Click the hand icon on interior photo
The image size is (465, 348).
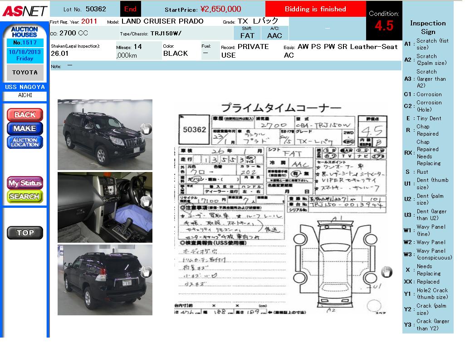pos(146,201)
